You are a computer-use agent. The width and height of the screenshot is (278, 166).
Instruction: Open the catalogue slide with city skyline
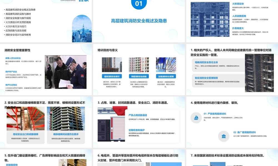(46, 21)
